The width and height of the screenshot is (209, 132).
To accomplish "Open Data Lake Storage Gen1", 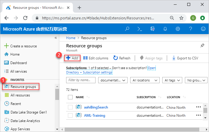I will [26, 112].
